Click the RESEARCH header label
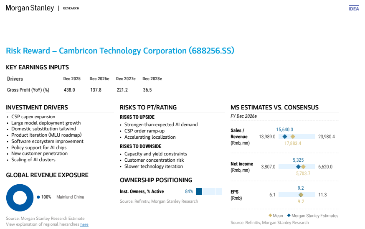The height and width of the screenshot is (229, 365). coord(71,8)
